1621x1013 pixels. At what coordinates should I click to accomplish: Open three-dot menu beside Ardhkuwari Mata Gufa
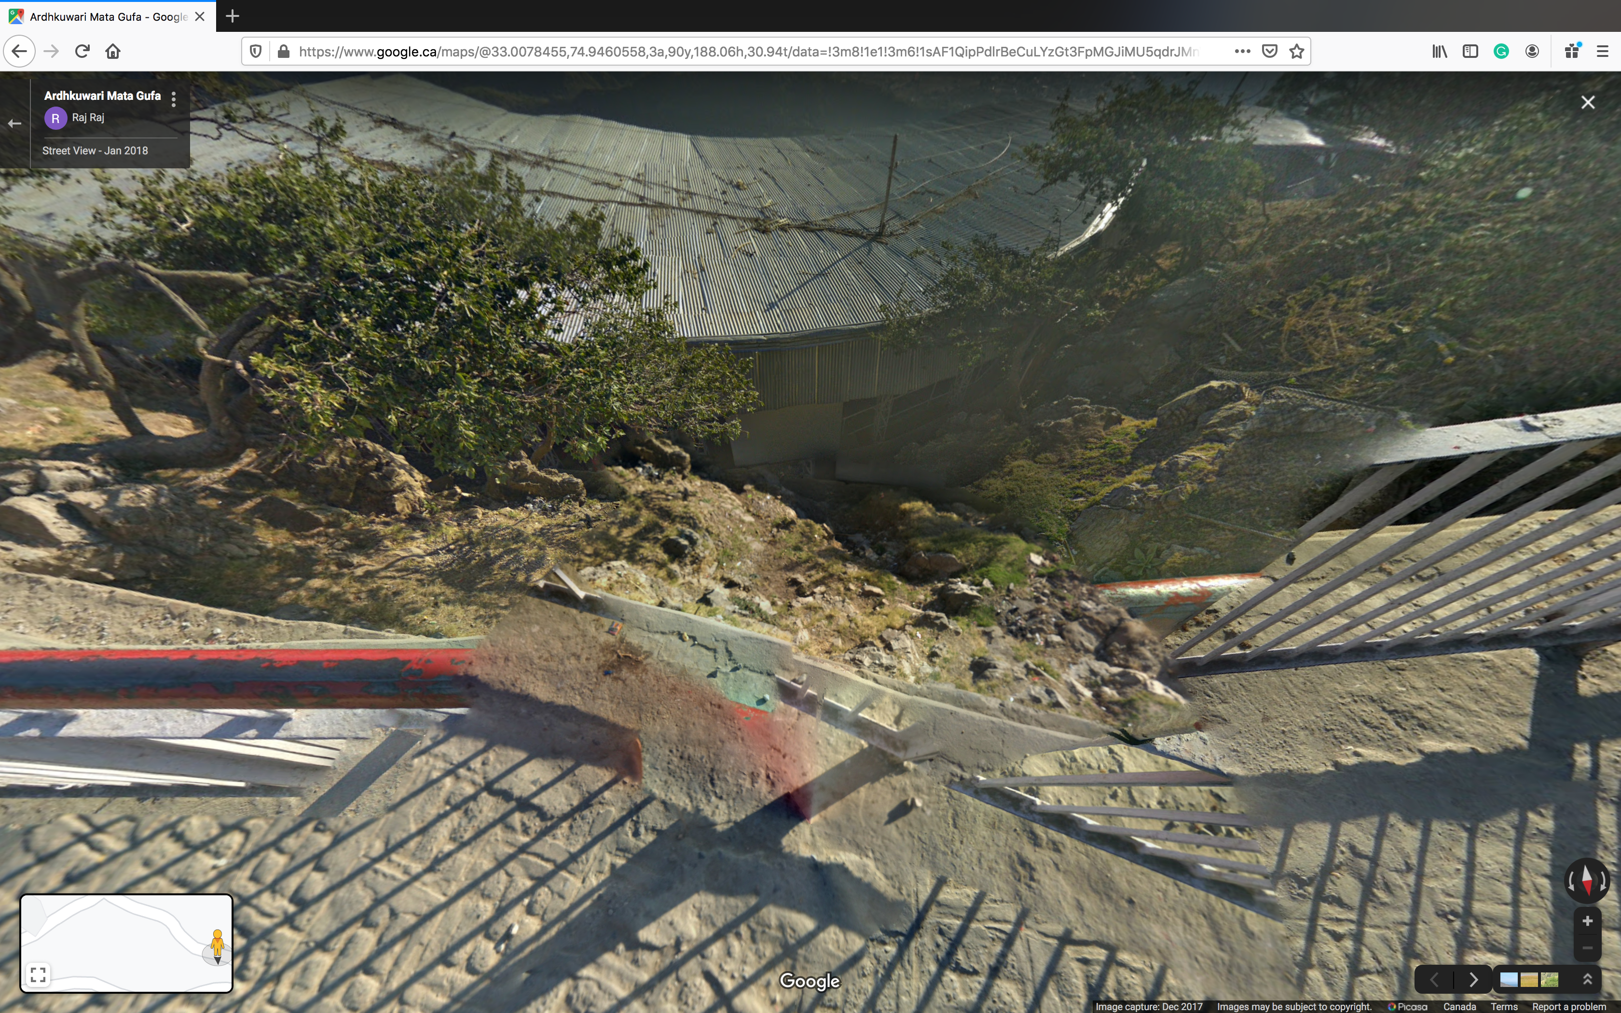pyautogui.click(x=174, y=99)
